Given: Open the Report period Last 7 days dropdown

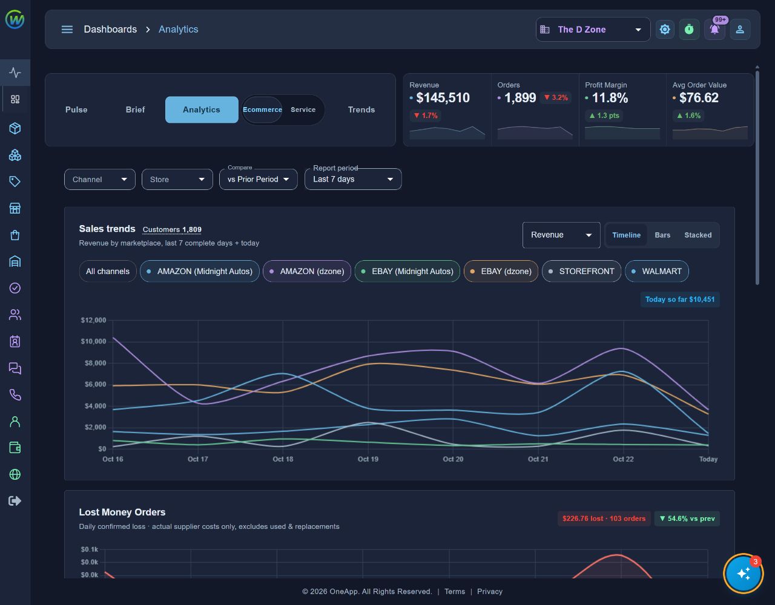Looking at the screenshot, I should 353,179.
